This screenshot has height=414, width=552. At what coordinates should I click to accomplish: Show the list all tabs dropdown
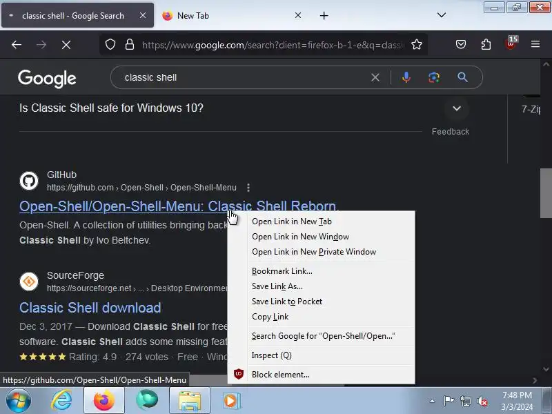pyautogui.click(x=442, y=15)
